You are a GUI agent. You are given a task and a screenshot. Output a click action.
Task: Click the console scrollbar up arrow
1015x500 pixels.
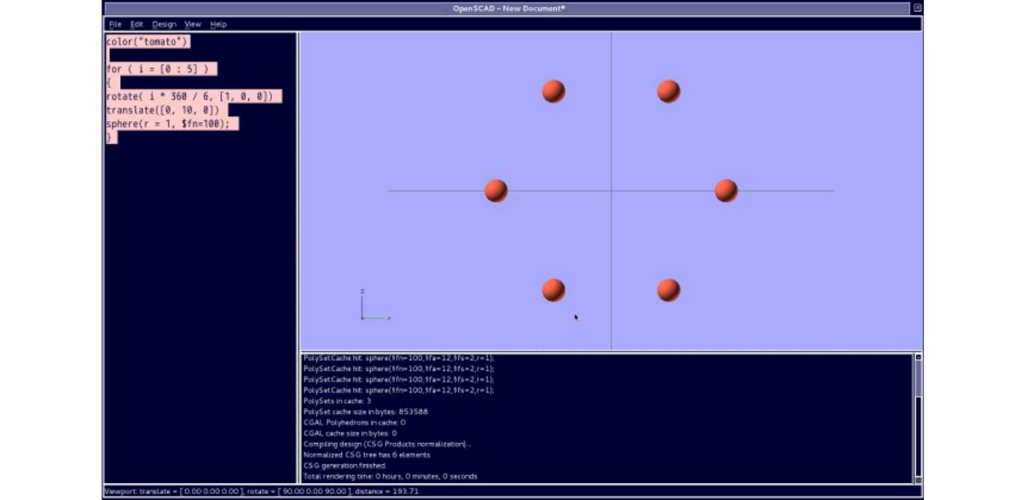(x=918, y=356)
